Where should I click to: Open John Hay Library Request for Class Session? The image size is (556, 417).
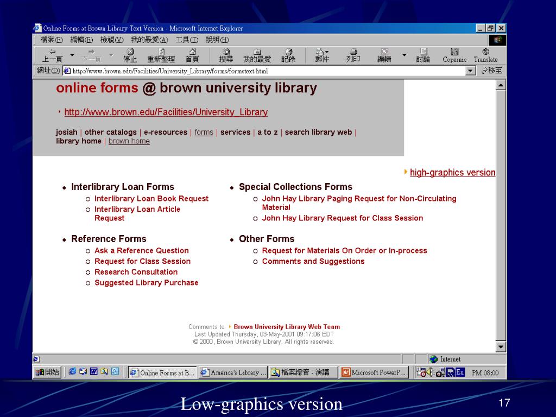(x=343, y=218)
